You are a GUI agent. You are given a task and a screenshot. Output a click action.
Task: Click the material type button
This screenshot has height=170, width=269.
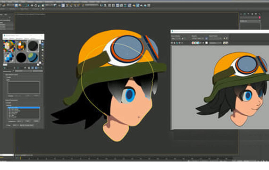pyautogui.click(x=38, y=71)
